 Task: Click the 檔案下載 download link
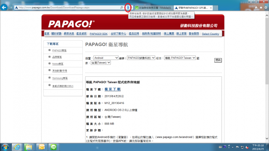(x=113, y=89)
